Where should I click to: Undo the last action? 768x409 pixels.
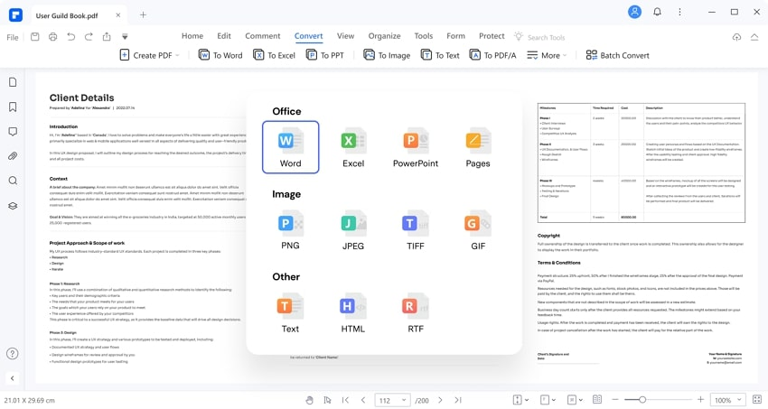(71, 37)
